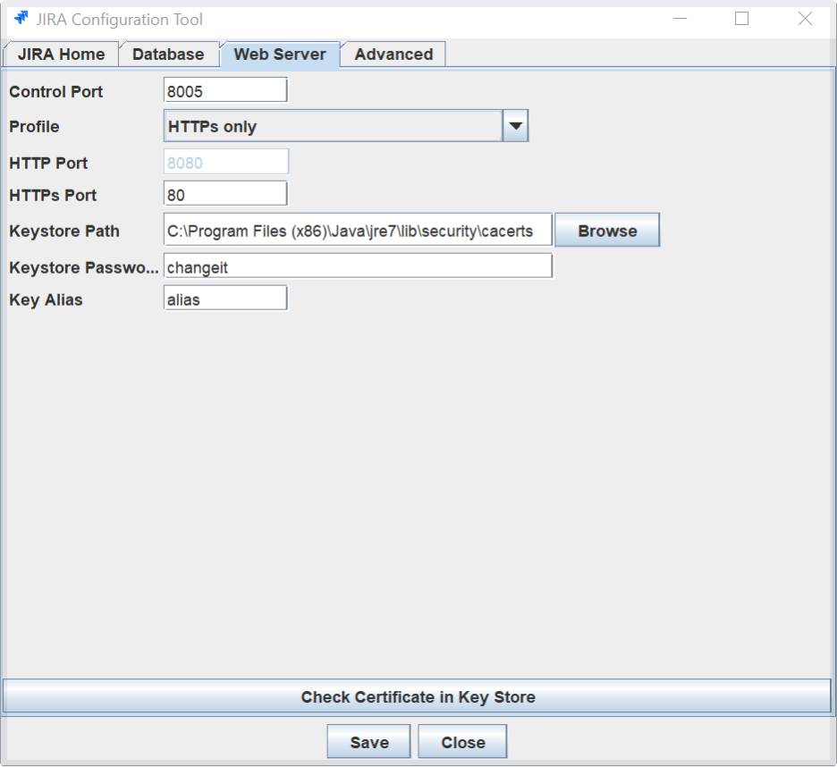Close the window using the title bar X
Screen dimensions: 837x767
tap(805, 19)
